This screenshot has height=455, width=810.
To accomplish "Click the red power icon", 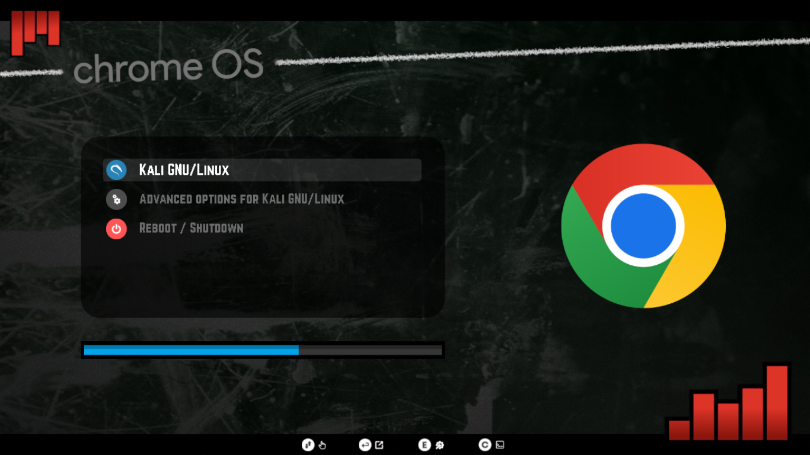I will point(116,228).
